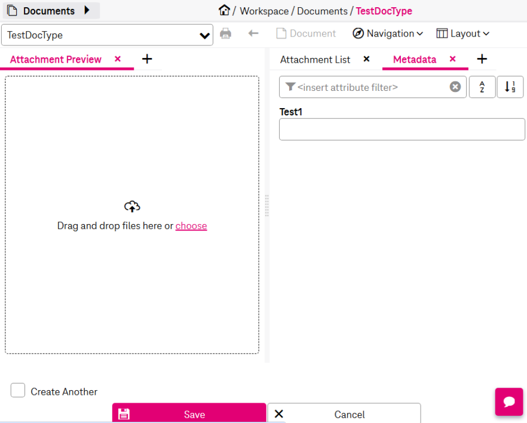Open the Layout dropdown
527x423 pixels.
tap(462, 33)
